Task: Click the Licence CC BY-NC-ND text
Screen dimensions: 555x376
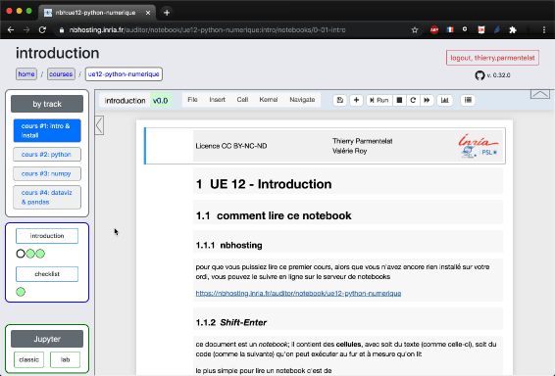Action: tap(231, 146)
